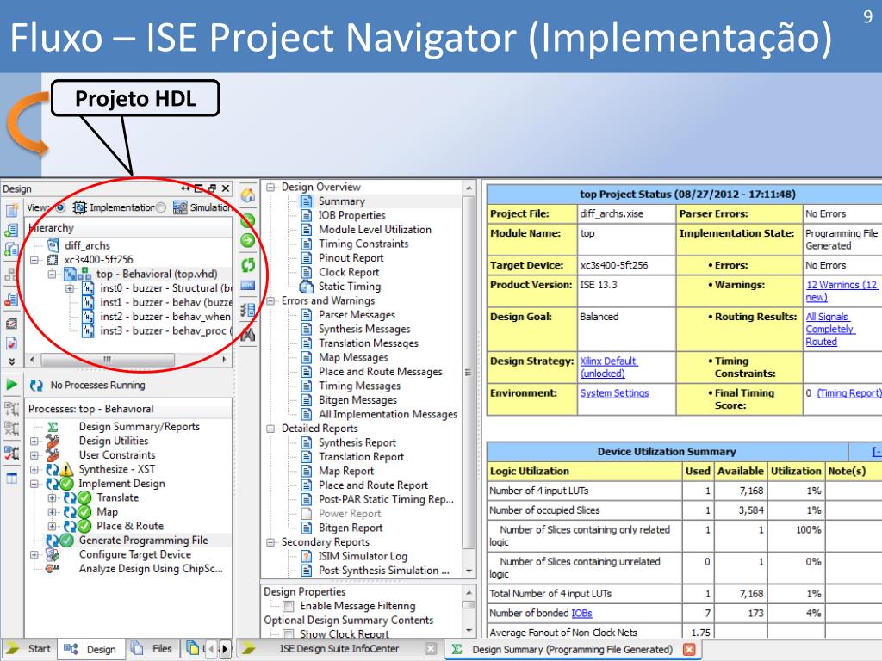Viewport: 882px width, 661px height.
Task: Click the home icon in Design Summary toolbar
Action: (x=248, y=195)
